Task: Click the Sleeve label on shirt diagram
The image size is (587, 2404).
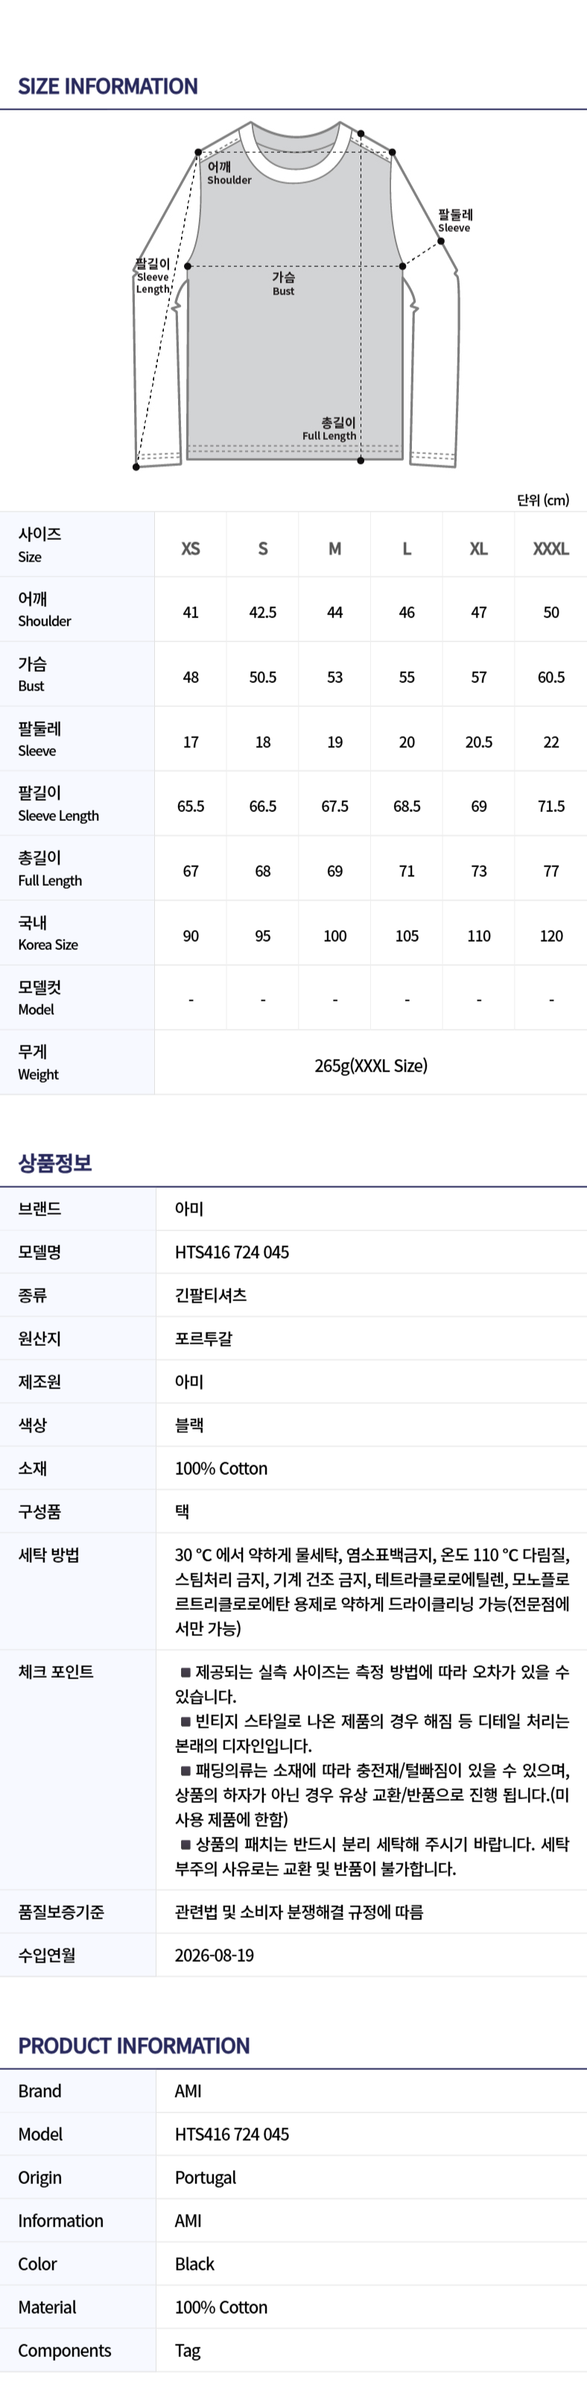Action: 454,220
